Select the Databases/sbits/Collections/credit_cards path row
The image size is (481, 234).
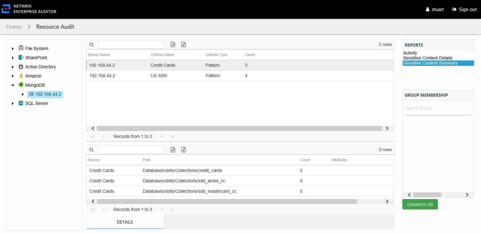tap(240, 170)
